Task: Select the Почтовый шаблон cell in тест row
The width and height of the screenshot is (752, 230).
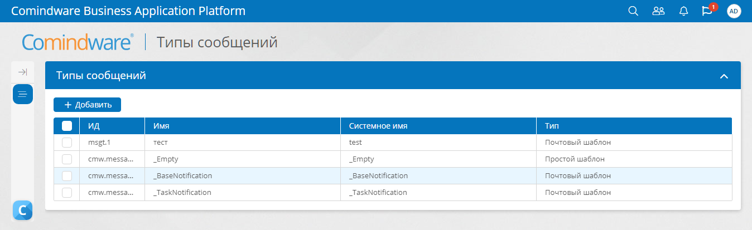Action: (634, 143)
